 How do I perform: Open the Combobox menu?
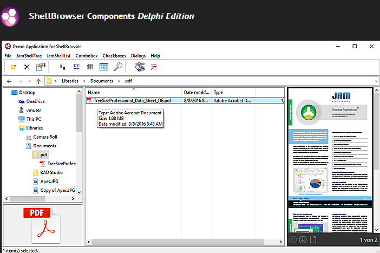[x=87, y=56]
